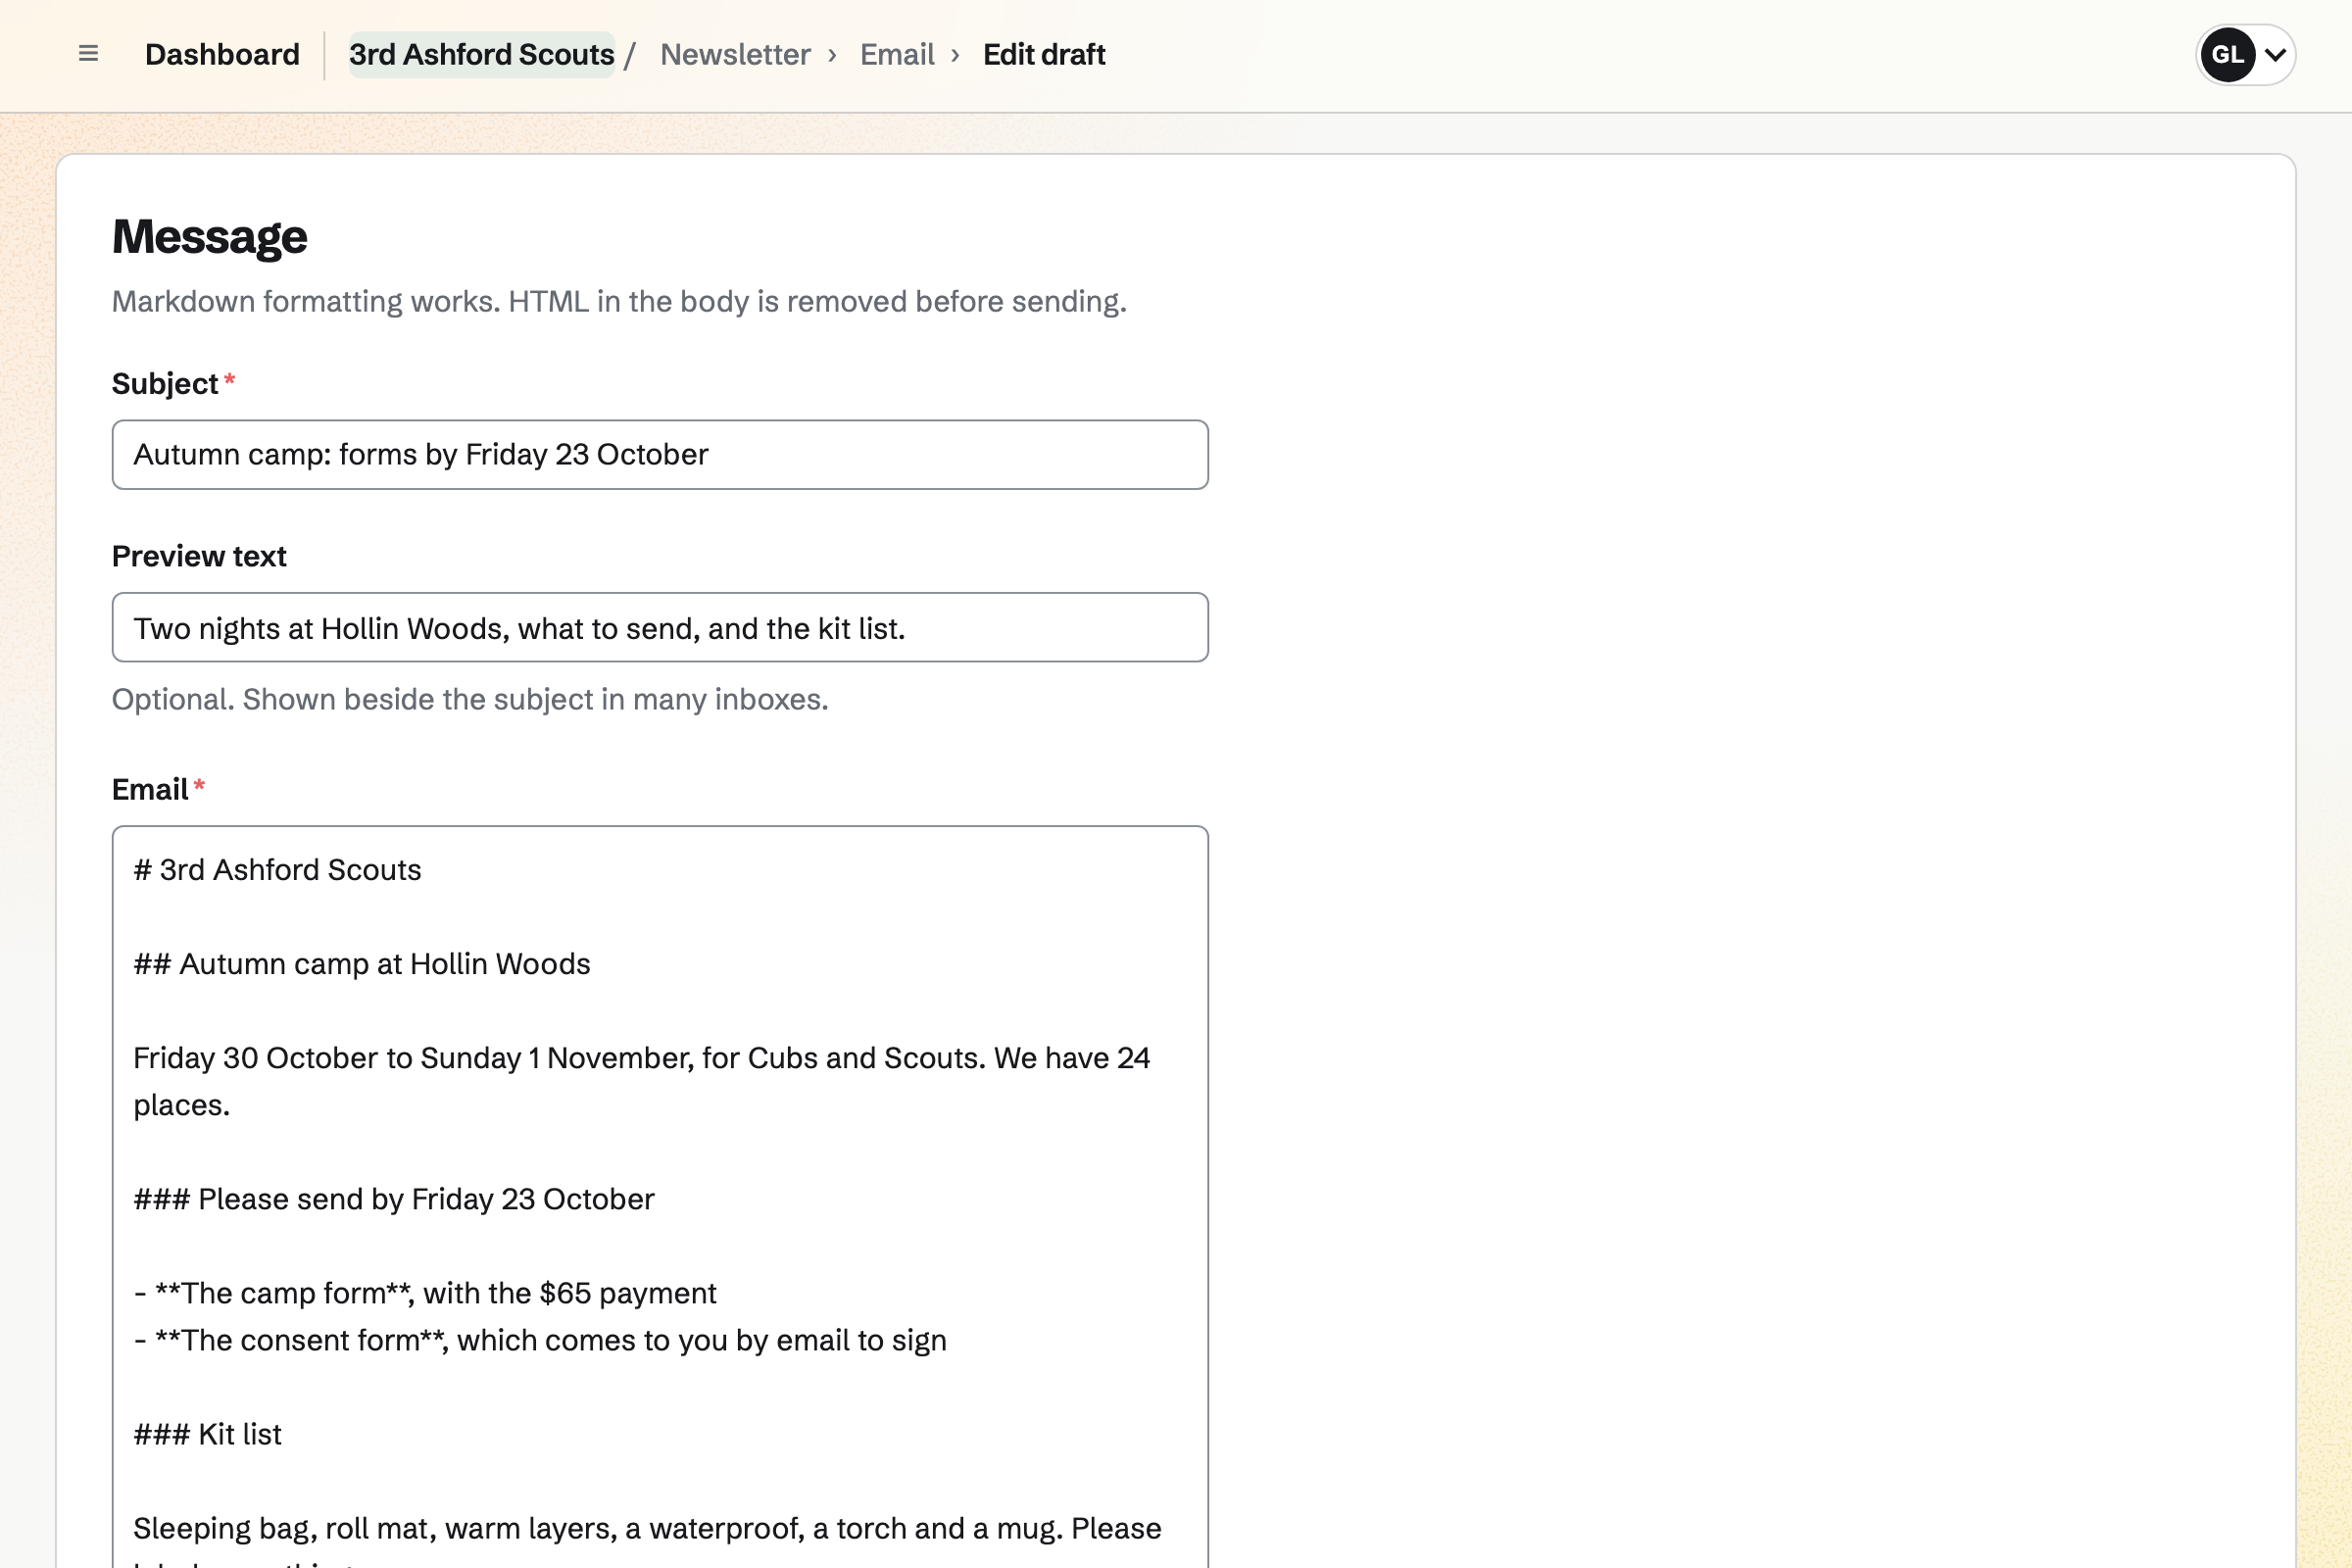2352x1568 pixels.
Task: Expand the account menu chevron
Action: pos(2275,55)
